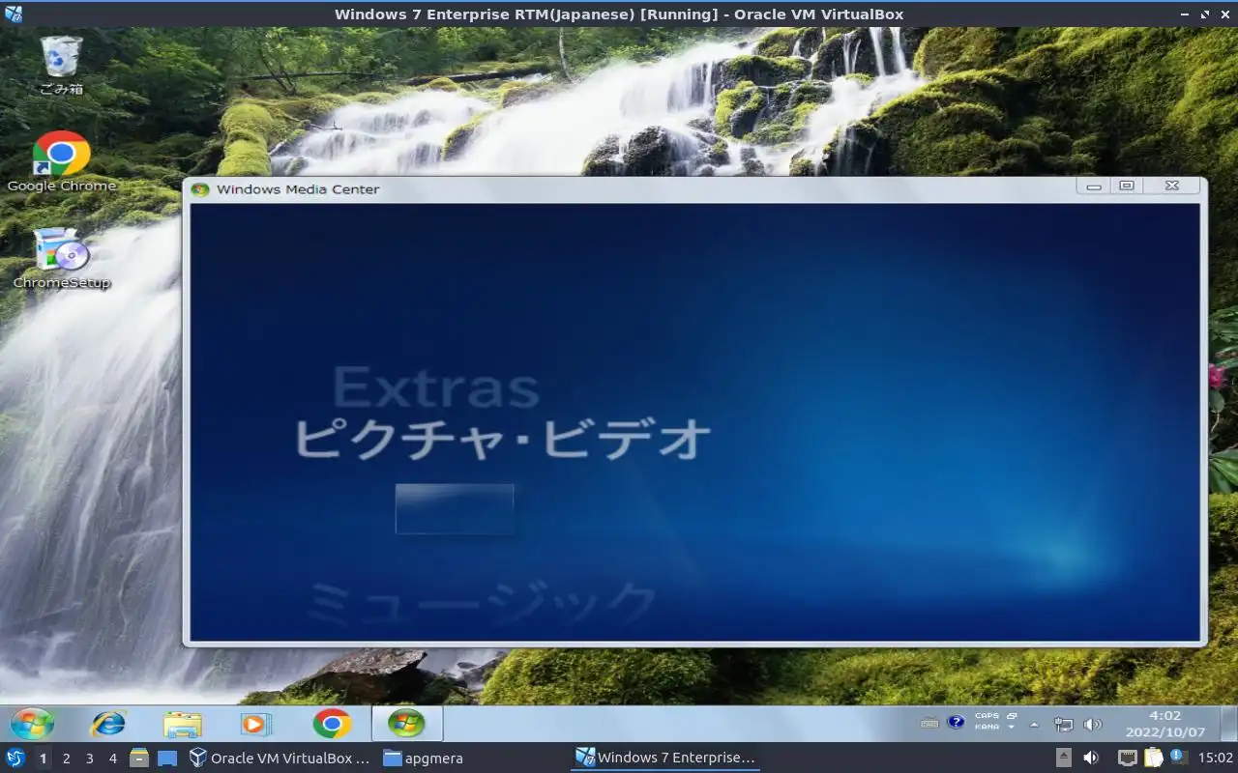Open Windows 7 volume speaker icon
The width and height of the screenshot is (1238, 773).
pos(1093,724)
